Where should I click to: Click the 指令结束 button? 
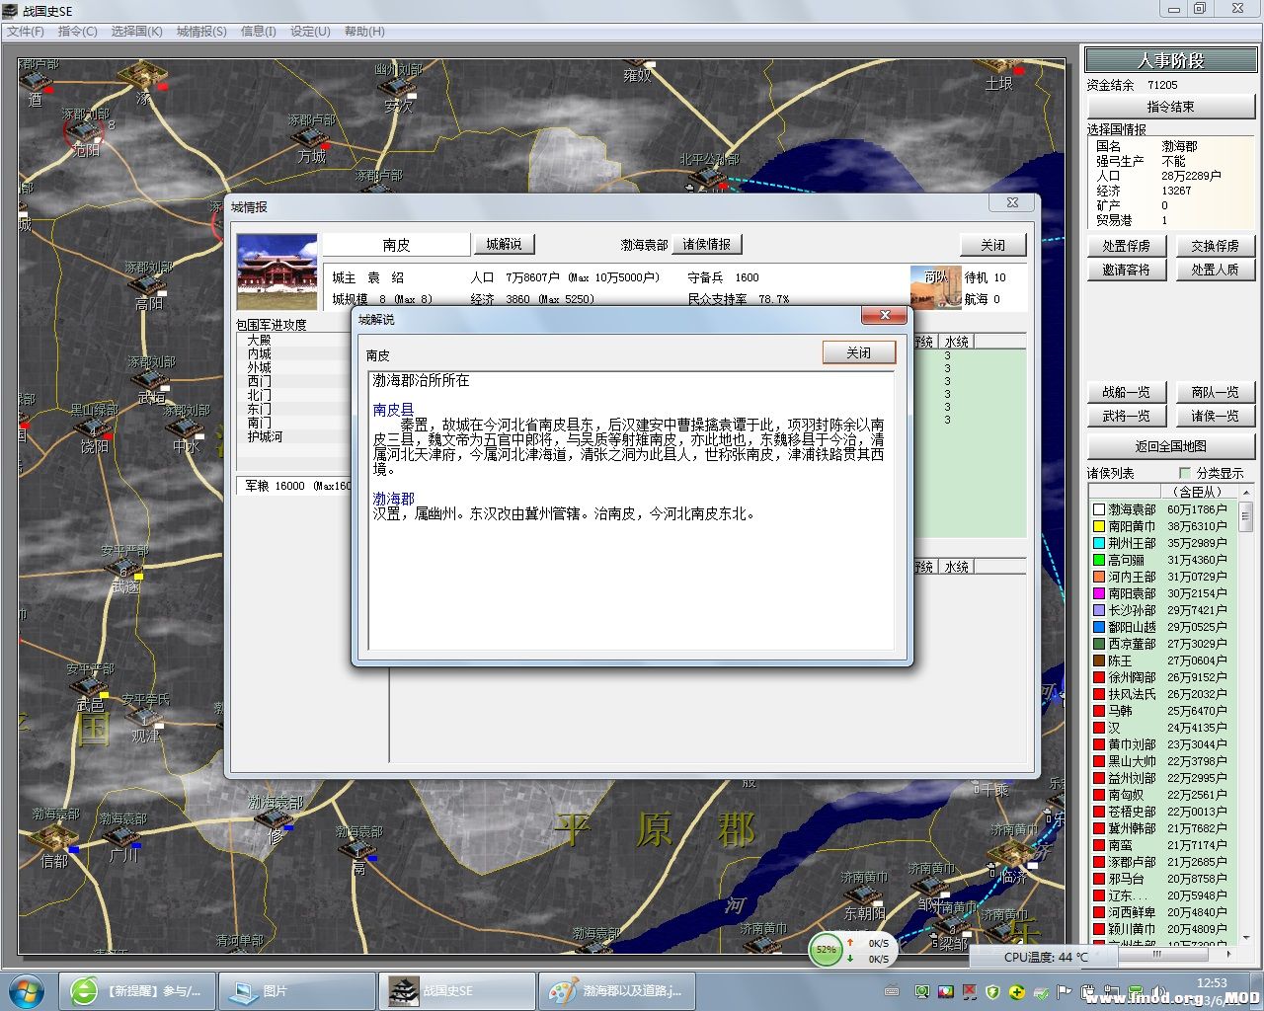(x=1170, y=107)
